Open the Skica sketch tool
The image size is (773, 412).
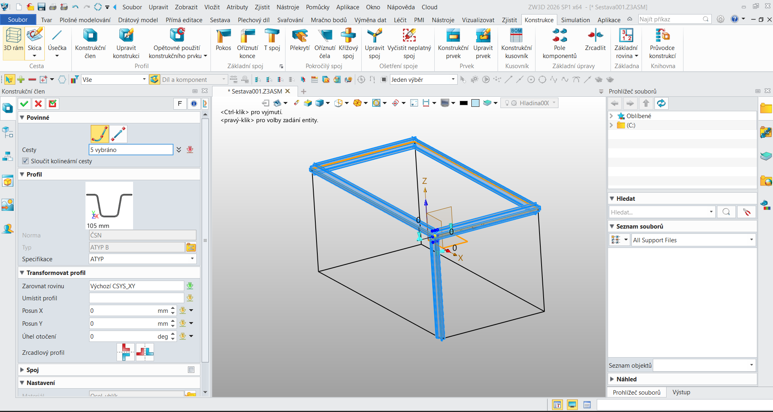pos(34,43)
